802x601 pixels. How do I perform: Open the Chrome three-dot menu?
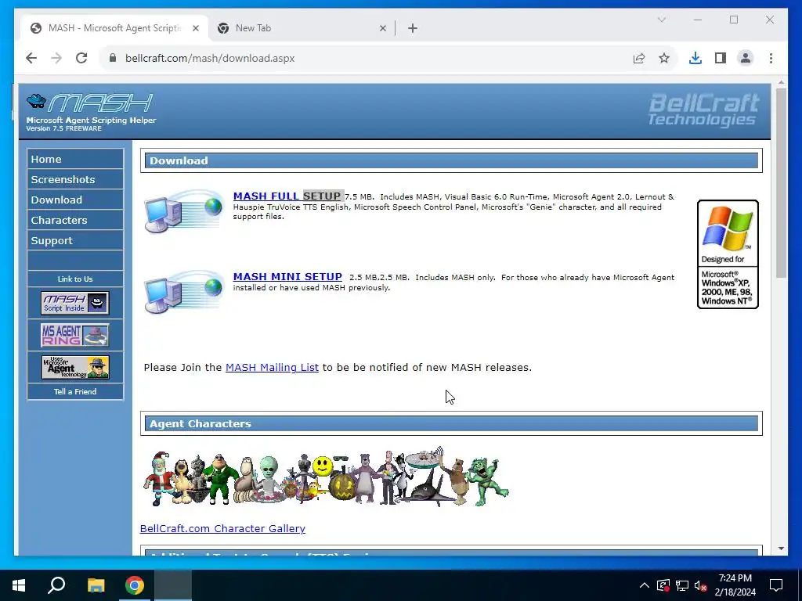771,58
